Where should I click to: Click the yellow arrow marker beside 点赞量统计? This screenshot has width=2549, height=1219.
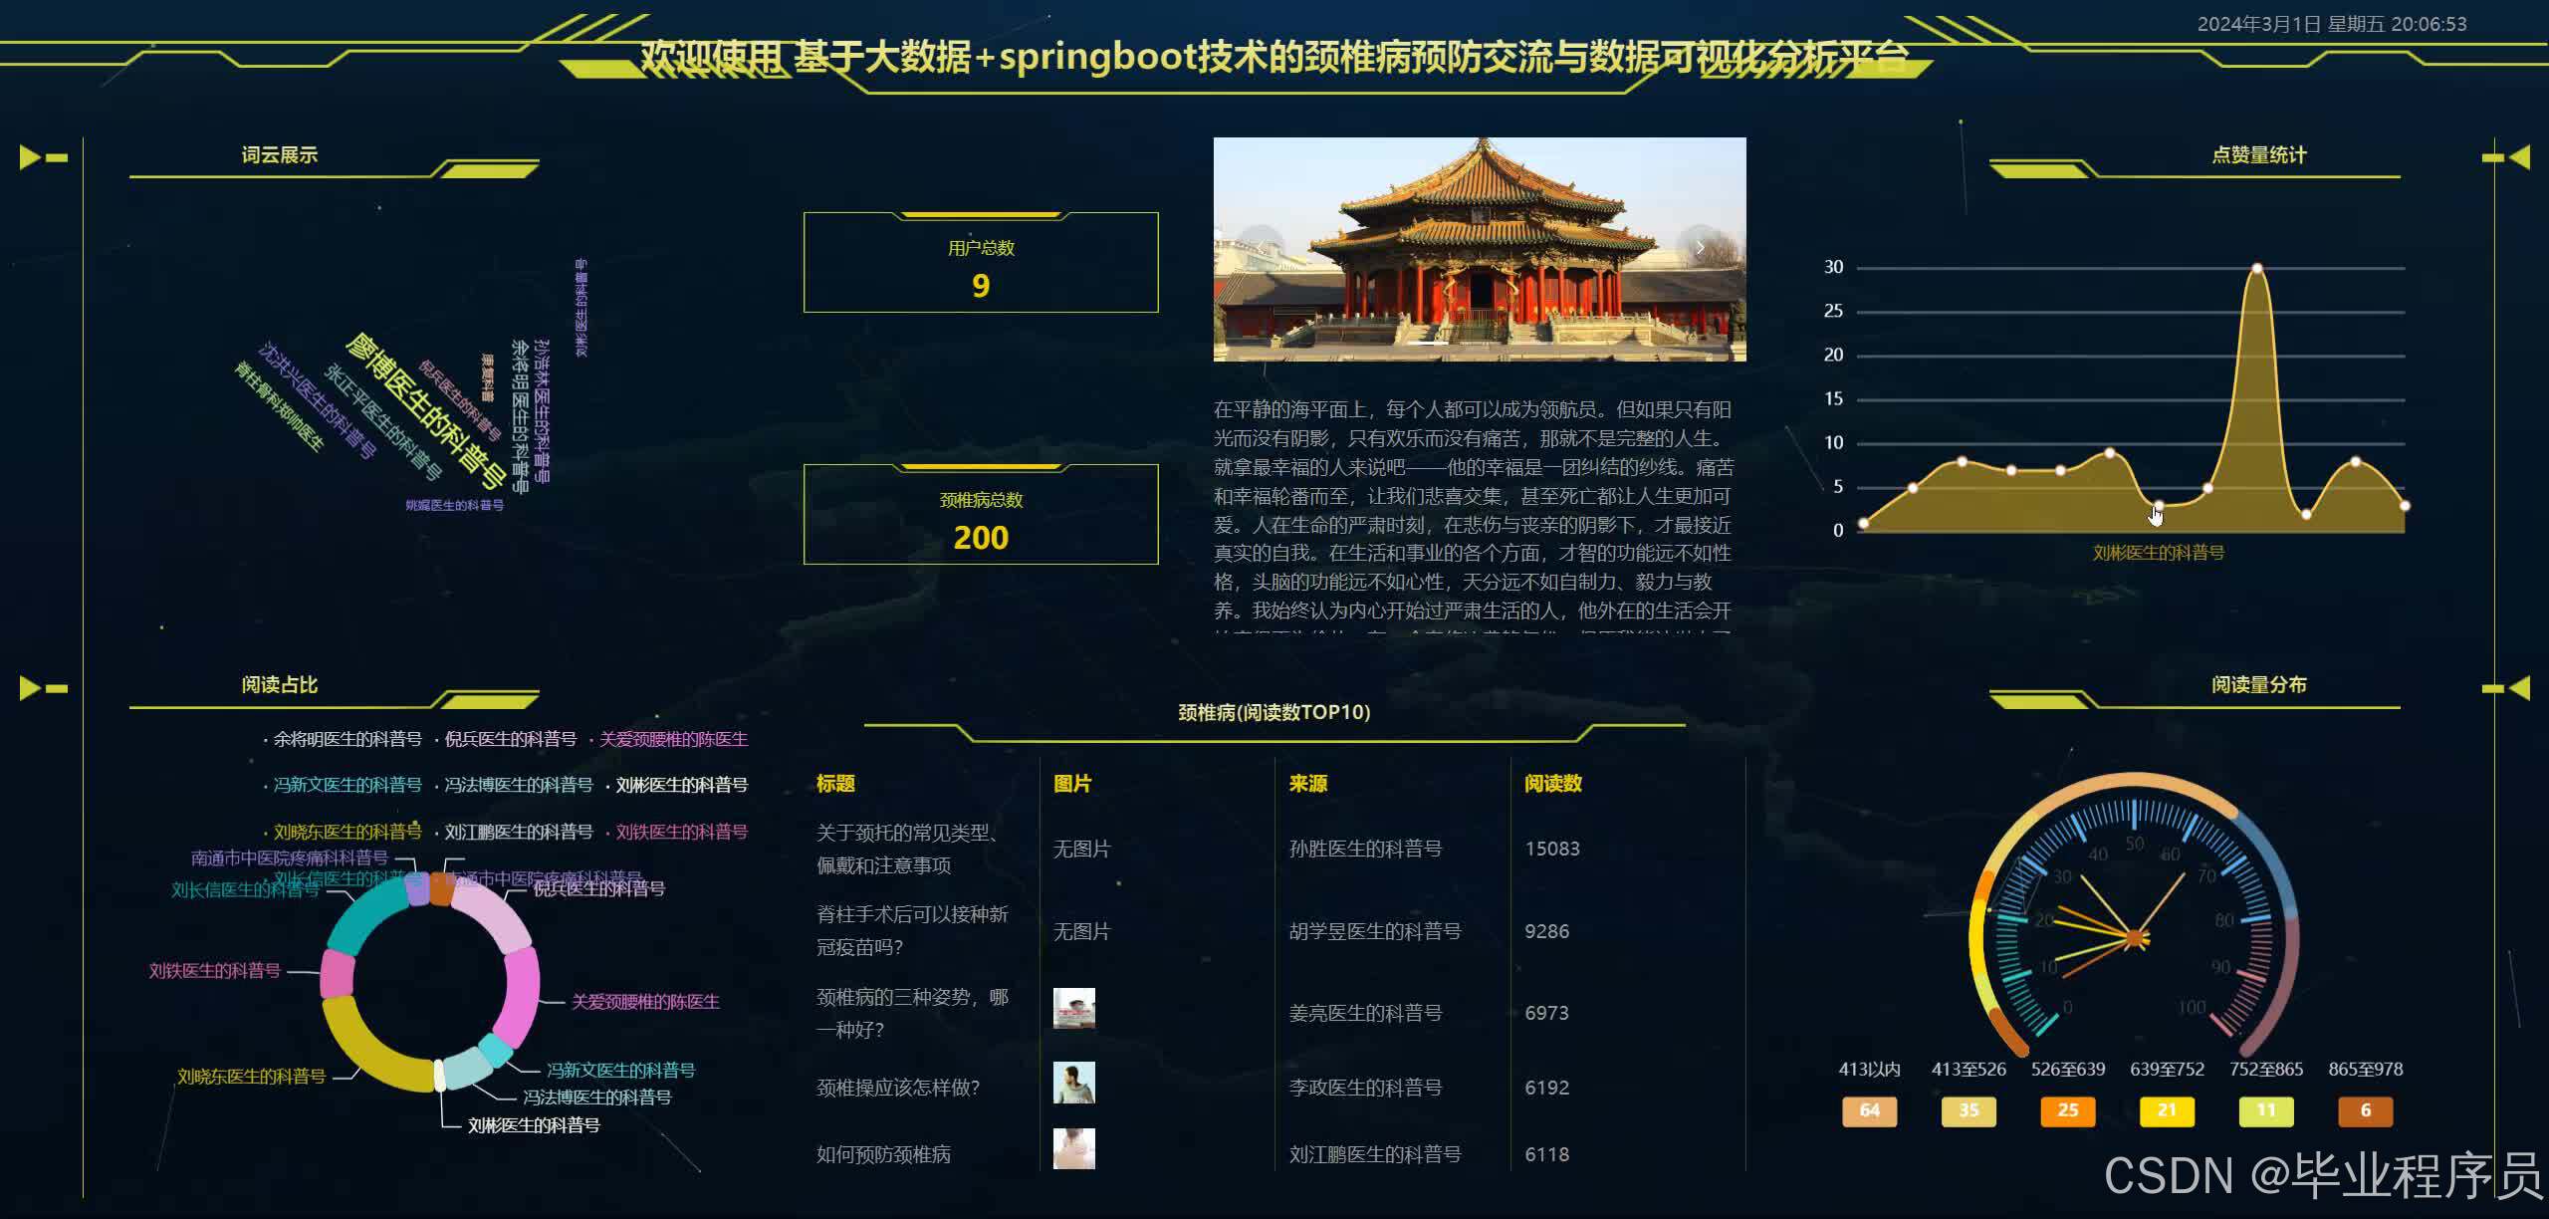pos(2518,157)
